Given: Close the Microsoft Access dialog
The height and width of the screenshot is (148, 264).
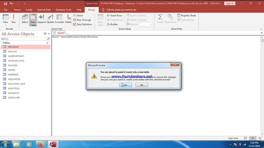Looking at the screenshot, I should pos(175,65).
